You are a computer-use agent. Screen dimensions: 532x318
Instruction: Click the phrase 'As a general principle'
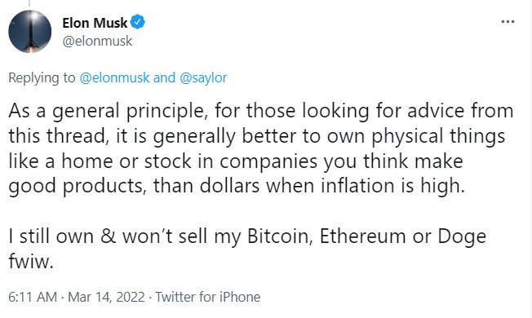tap(108, 111)
